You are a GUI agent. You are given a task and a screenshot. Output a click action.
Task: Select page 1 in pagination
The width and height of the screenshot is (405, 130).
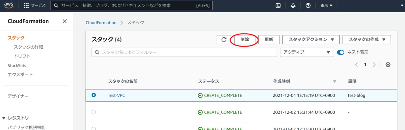[365, 65]
